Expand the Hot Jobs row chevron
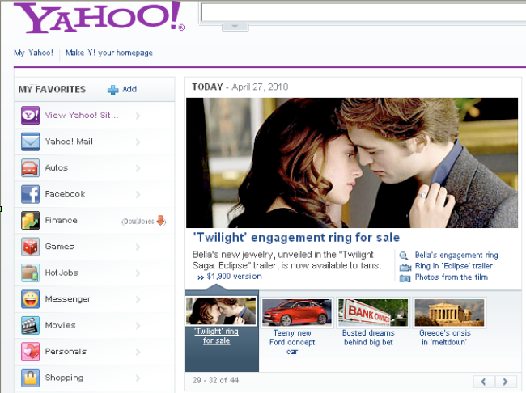This screenshot has width=526, height=393. 138,273
